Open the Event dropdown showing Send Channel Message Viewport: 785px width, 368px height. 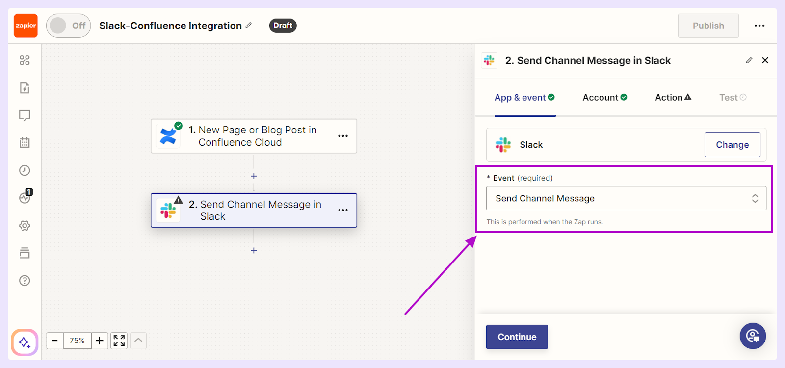(626, 198)
